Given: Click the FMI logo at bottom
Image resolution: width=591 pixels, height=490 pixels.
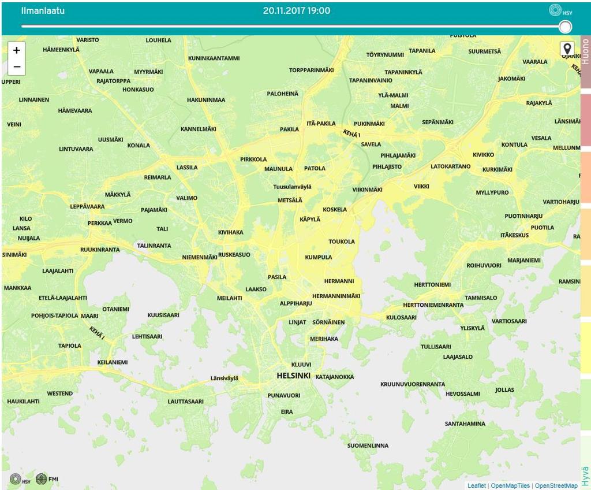Looking at the screenshot, I should tap(47, 479).
